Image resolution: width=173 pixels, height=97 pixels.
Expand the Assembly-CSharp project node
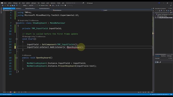pyautogui.click(x=156, y=16)
